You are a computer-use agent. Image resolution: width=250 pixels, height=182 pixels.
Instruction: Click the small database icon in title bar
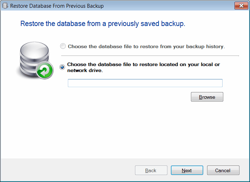(5, 6)
